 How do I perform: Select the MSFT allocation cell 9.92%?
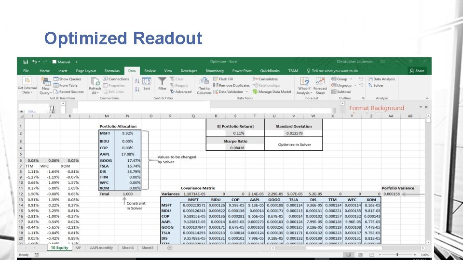tap(127, 133)
